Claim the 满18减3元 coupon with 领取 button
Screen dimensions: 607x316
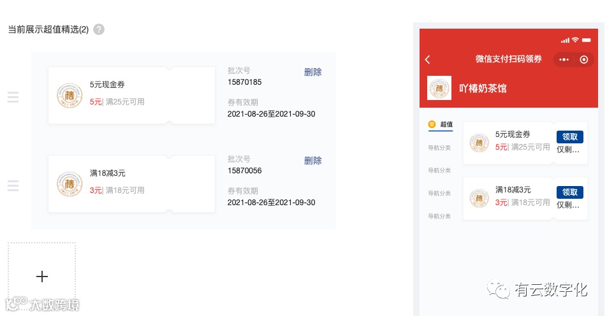[x=570, y=192]
